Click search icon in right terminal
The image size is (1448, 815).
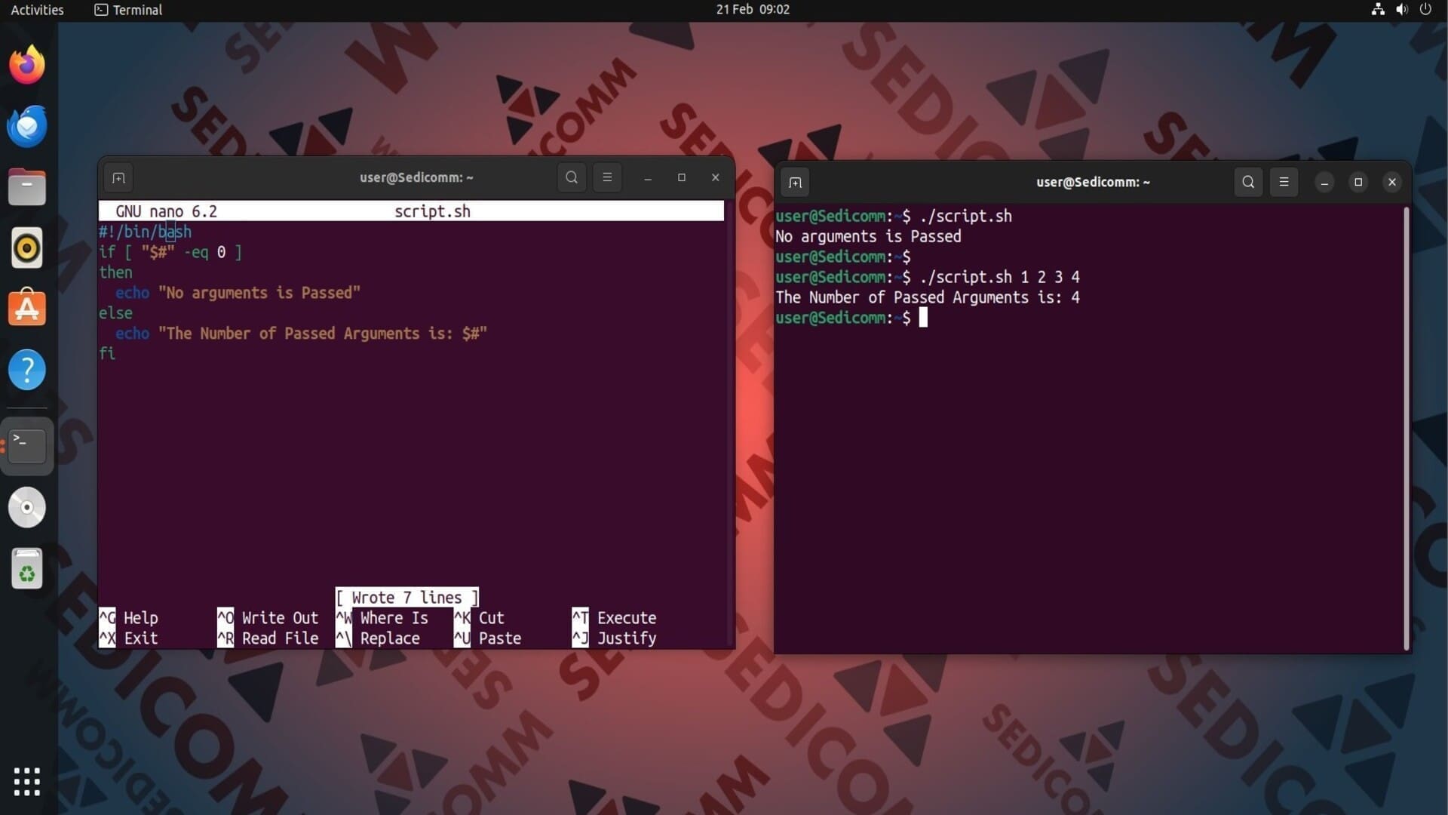pos(1248,183)
